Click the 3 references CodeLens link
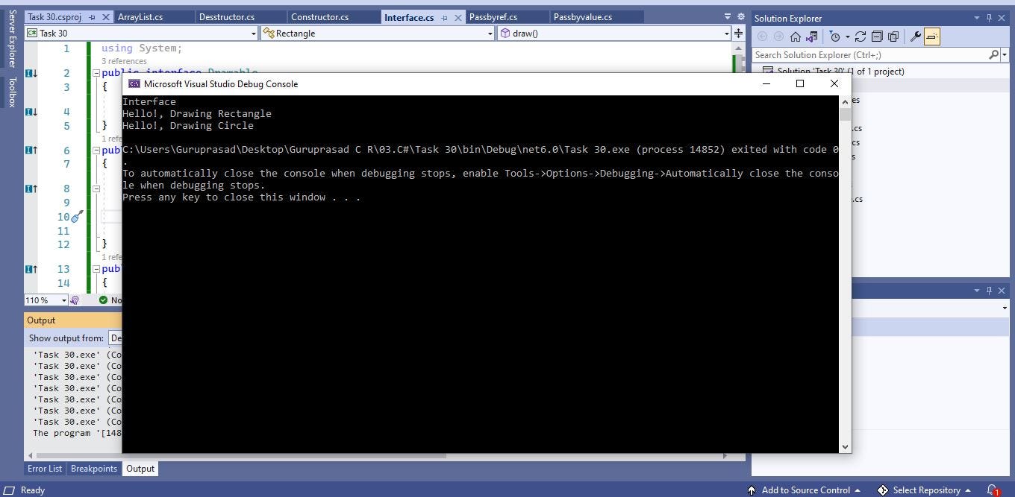The height and width of the screenshot is (497, 1015). (124, 61)
